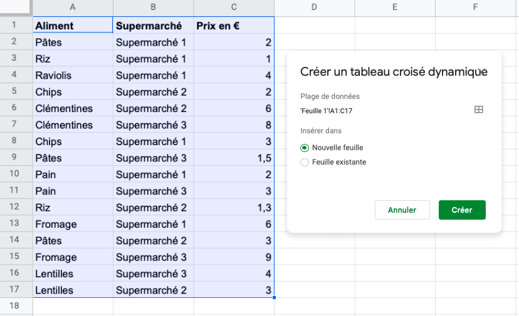Select the cell with price 1,3
The image size is (519, 316).
point(234,207)
